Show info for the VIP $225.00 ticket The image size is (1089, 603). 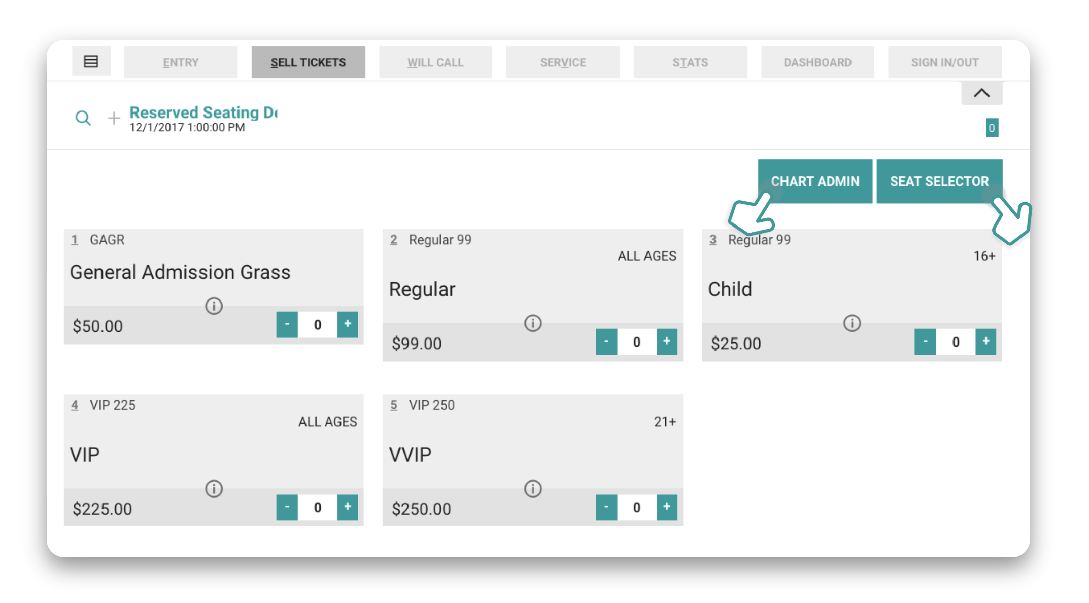click(x=214, y=489)
